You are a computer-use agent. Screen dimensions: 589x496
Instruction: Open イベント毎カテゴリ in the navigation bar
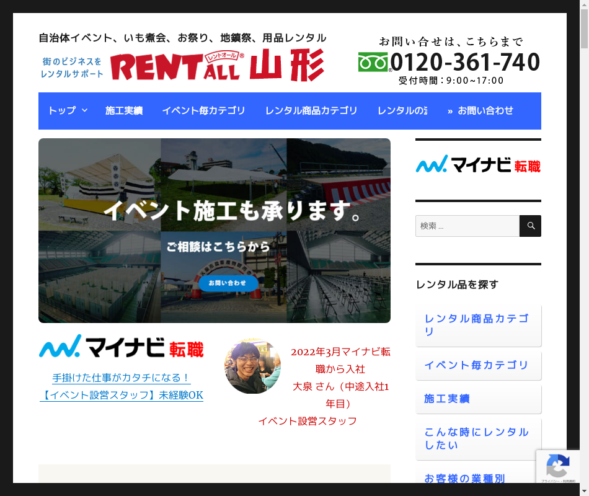(x=203, y=111)
